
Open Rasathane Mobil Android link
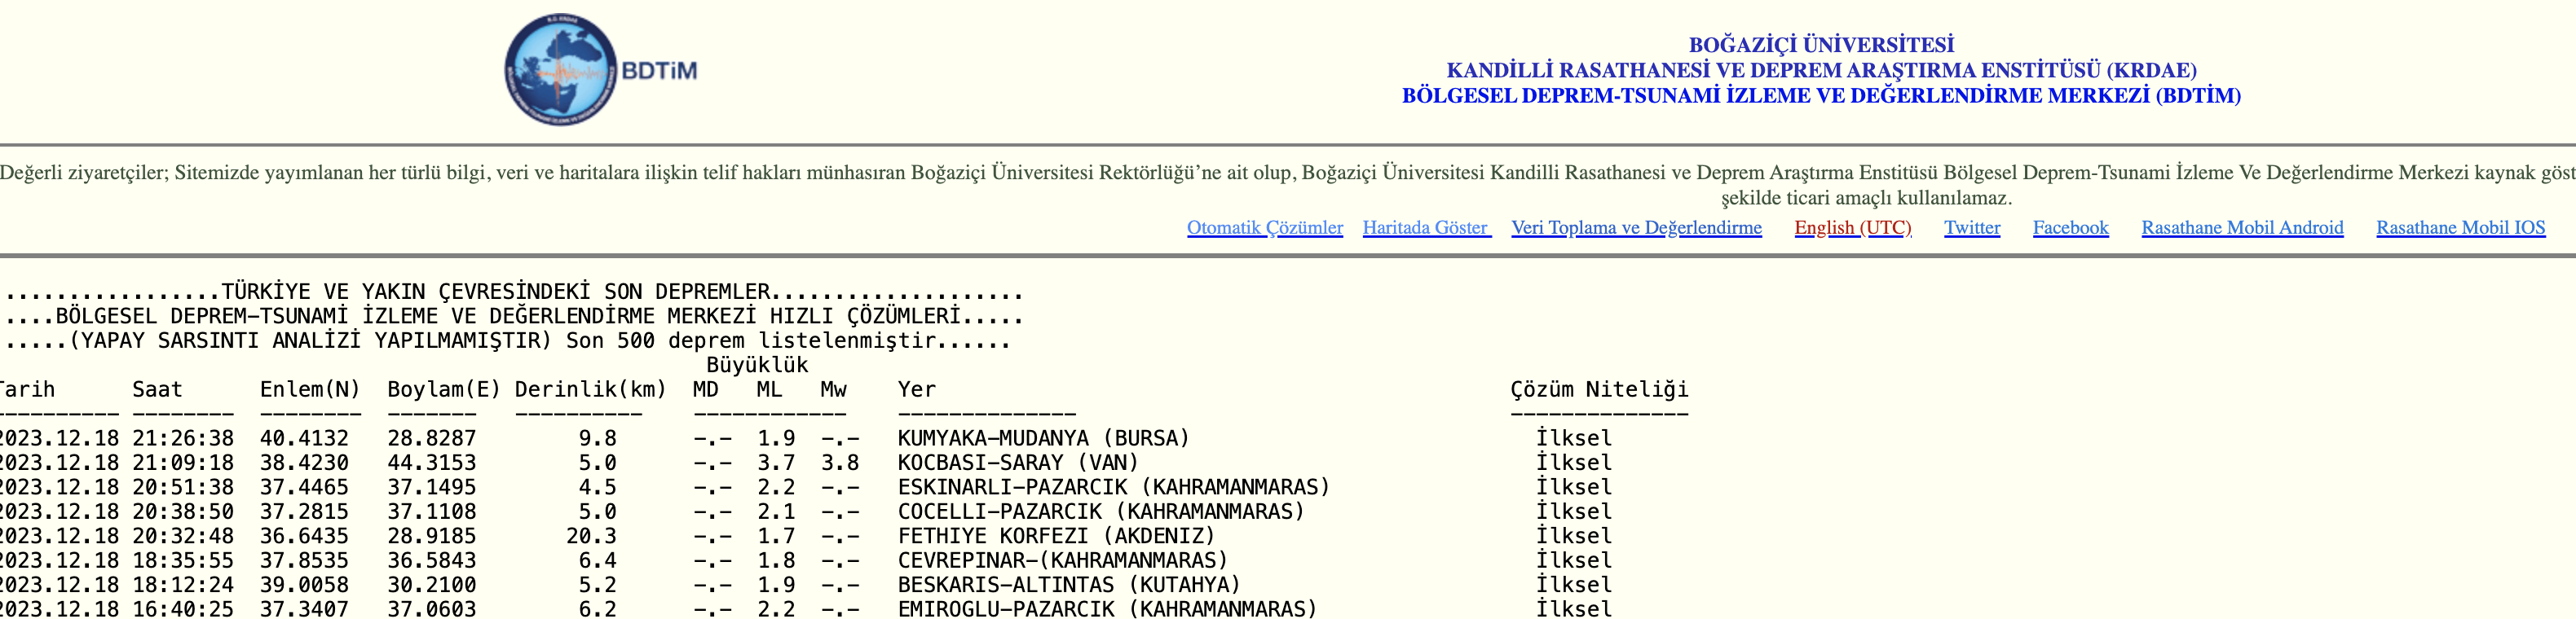point(2242,227)
